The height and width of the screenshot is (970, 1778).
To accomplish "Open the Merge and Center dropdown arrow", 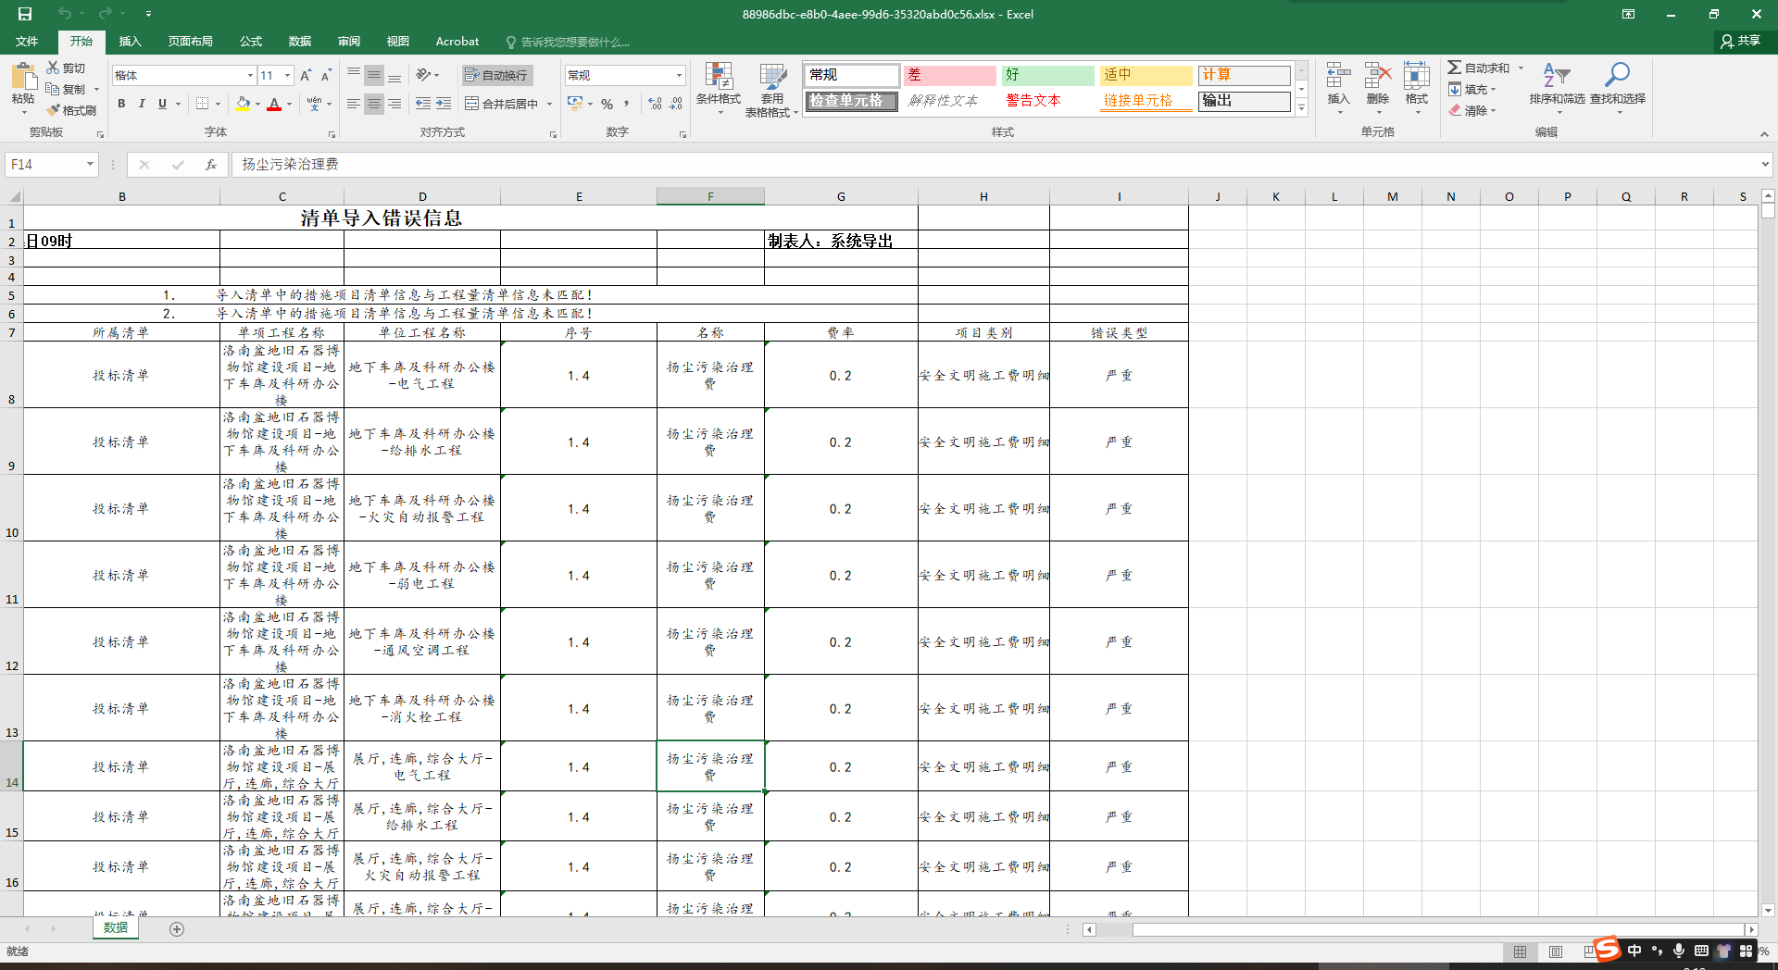I will (x=549, y=104).
